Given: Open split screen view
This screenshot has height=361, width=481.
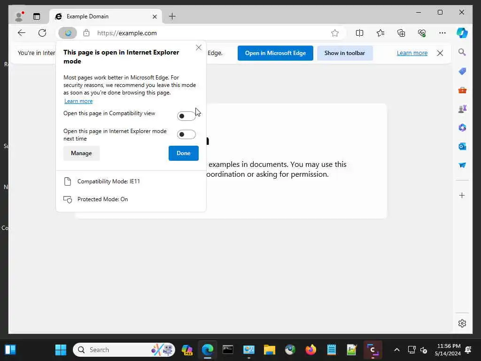Looking at the screenshot, I should click(x=359, y=33).
